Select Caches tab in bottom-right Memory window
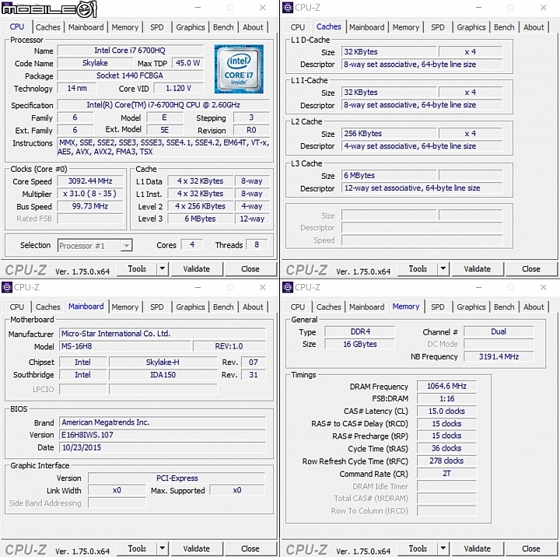 tap(328, 307)
